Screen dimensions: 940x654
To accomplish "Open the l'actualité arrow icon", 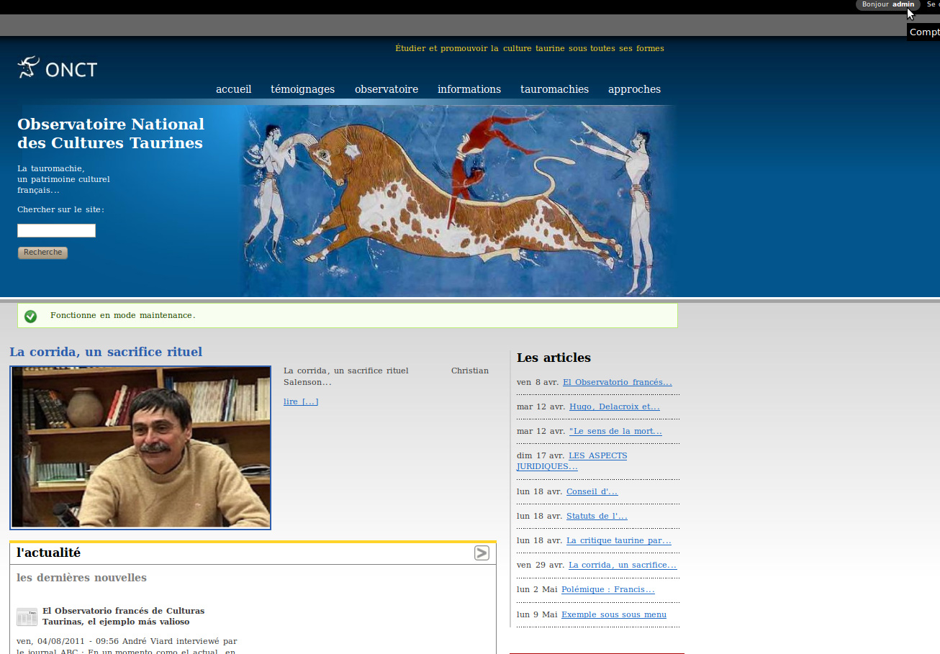I will (482, 553).
